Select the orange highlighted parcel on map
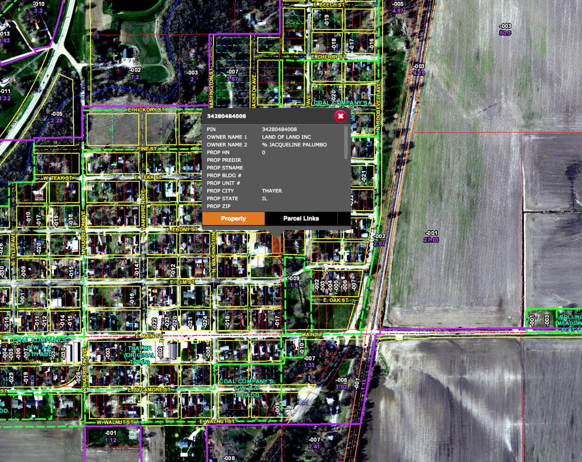Screen dimensions: 582x462 (276, 245)
